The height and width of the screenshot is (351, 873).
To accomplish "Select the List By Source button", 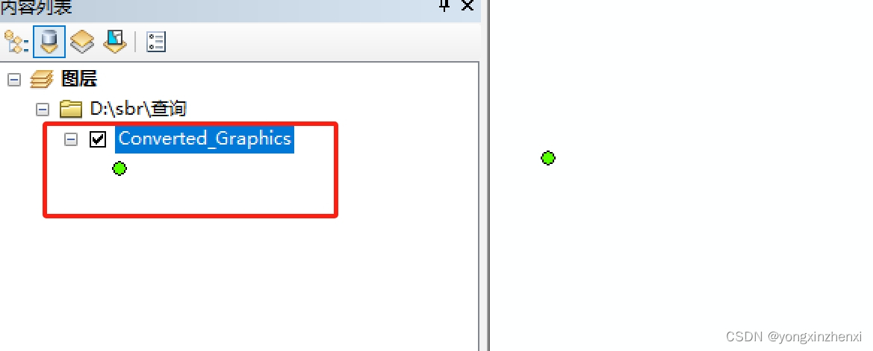I will [x=49, y=42].
